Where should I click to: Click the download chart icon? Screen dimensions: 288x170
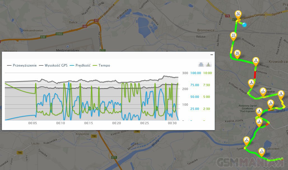point(208,65)
